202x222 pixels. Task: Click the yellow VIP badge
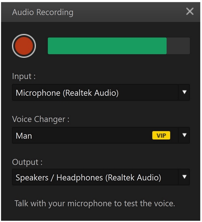pos(161,136)
